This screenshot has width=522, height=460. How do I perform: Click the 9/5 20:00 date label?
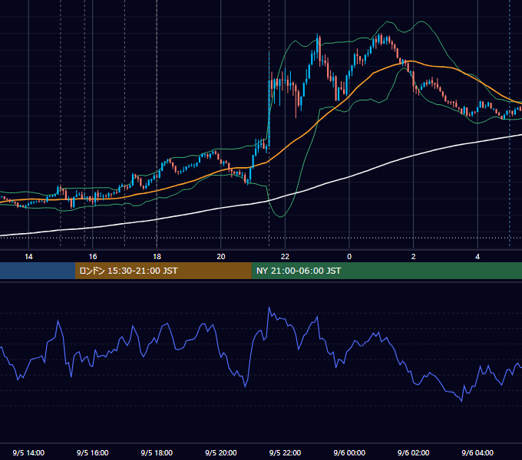pos(221,452)
